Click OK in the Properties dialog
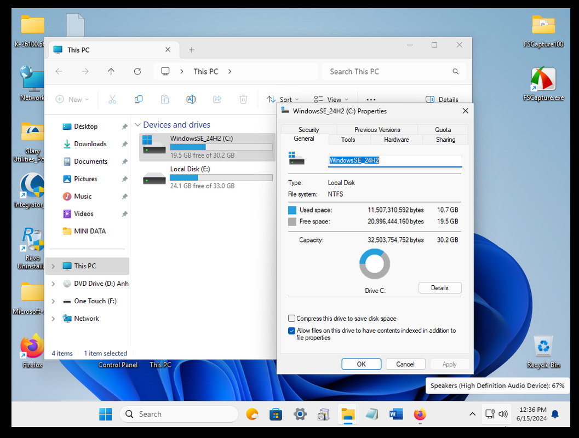This screenshot has width=579, height=438. [x=361, y=364]
